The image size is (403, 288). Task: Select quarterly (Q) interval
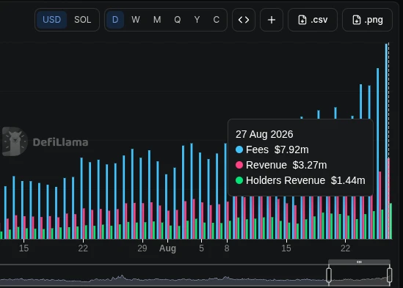178,20
